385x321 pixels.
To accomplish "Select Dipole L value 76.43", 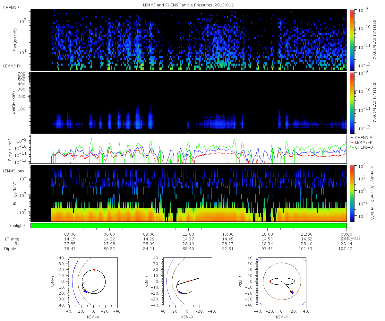I will [70, 249].
